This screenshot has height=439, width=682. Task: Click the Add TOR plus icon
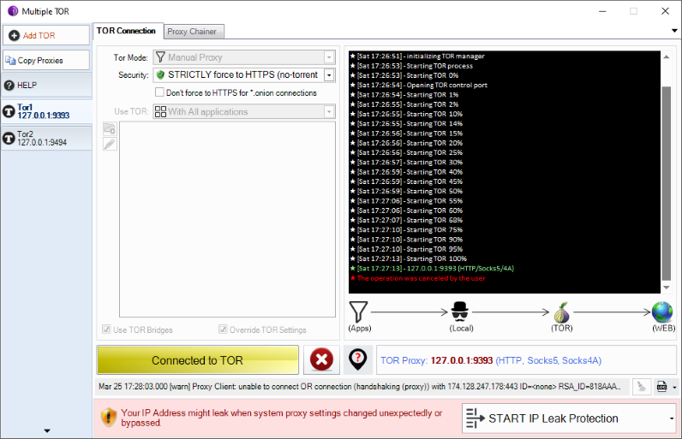[x=14, y=36]
